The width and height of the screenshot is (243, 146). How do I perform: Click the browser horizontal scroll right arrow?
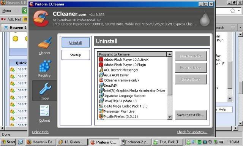click(235, 128)
